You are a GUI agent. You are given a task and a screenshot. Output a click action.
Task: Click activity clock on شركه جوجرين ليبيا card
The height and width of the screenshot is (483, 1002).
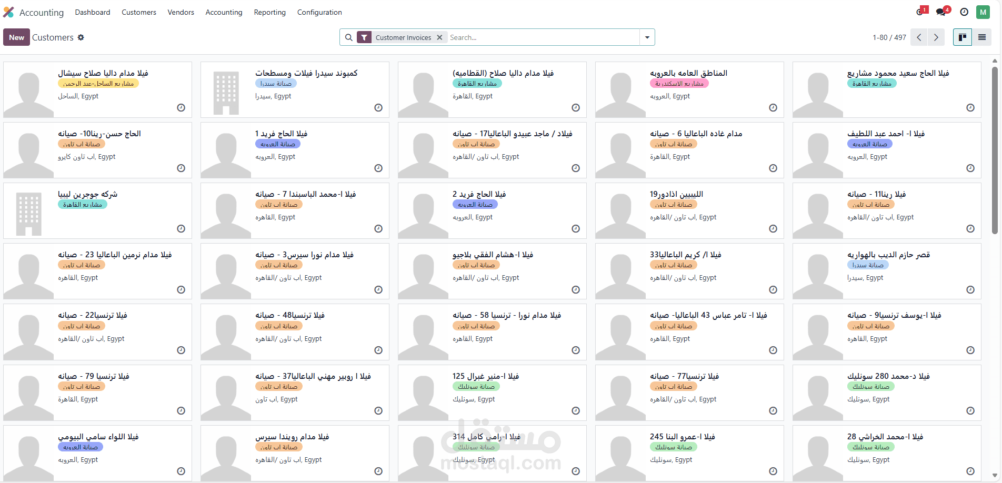(181, 228)
